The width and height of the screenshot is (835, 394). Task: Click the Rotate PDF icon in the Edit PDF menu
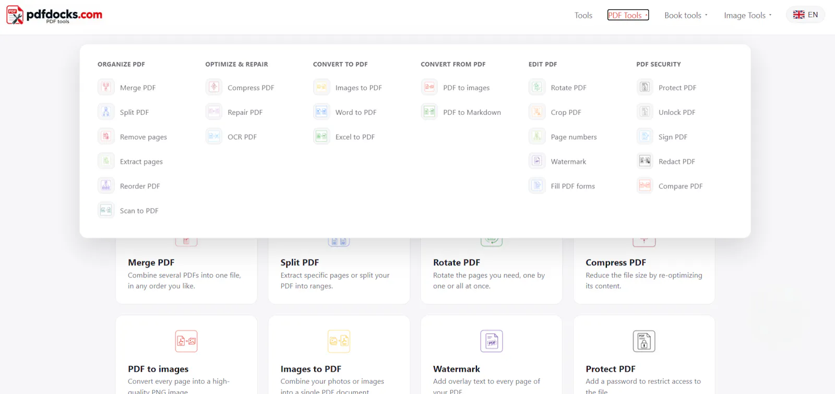[537, 87]
